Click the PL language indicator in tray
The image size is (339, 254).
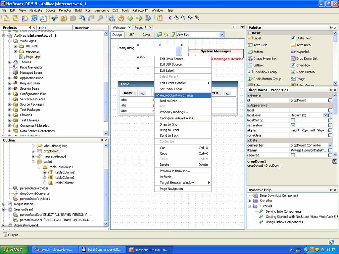[x=291, y=250]
